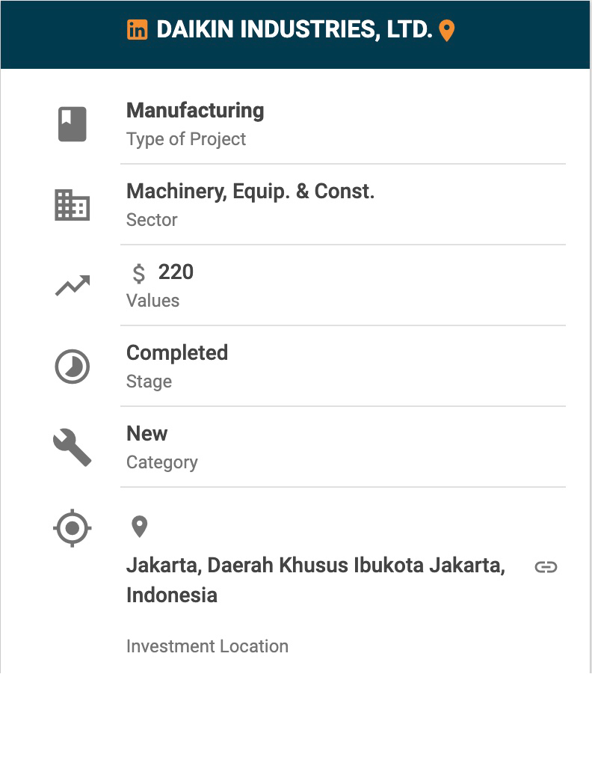The height and width of the screenshot is (784, 592).
Task: Click the trending arrow icon beside Values
Action: (73, 286)
